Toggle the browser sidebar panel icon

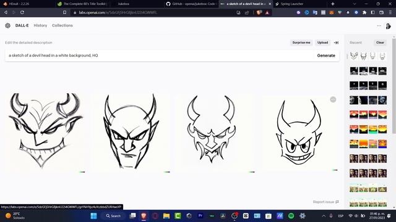coord(372,12)
